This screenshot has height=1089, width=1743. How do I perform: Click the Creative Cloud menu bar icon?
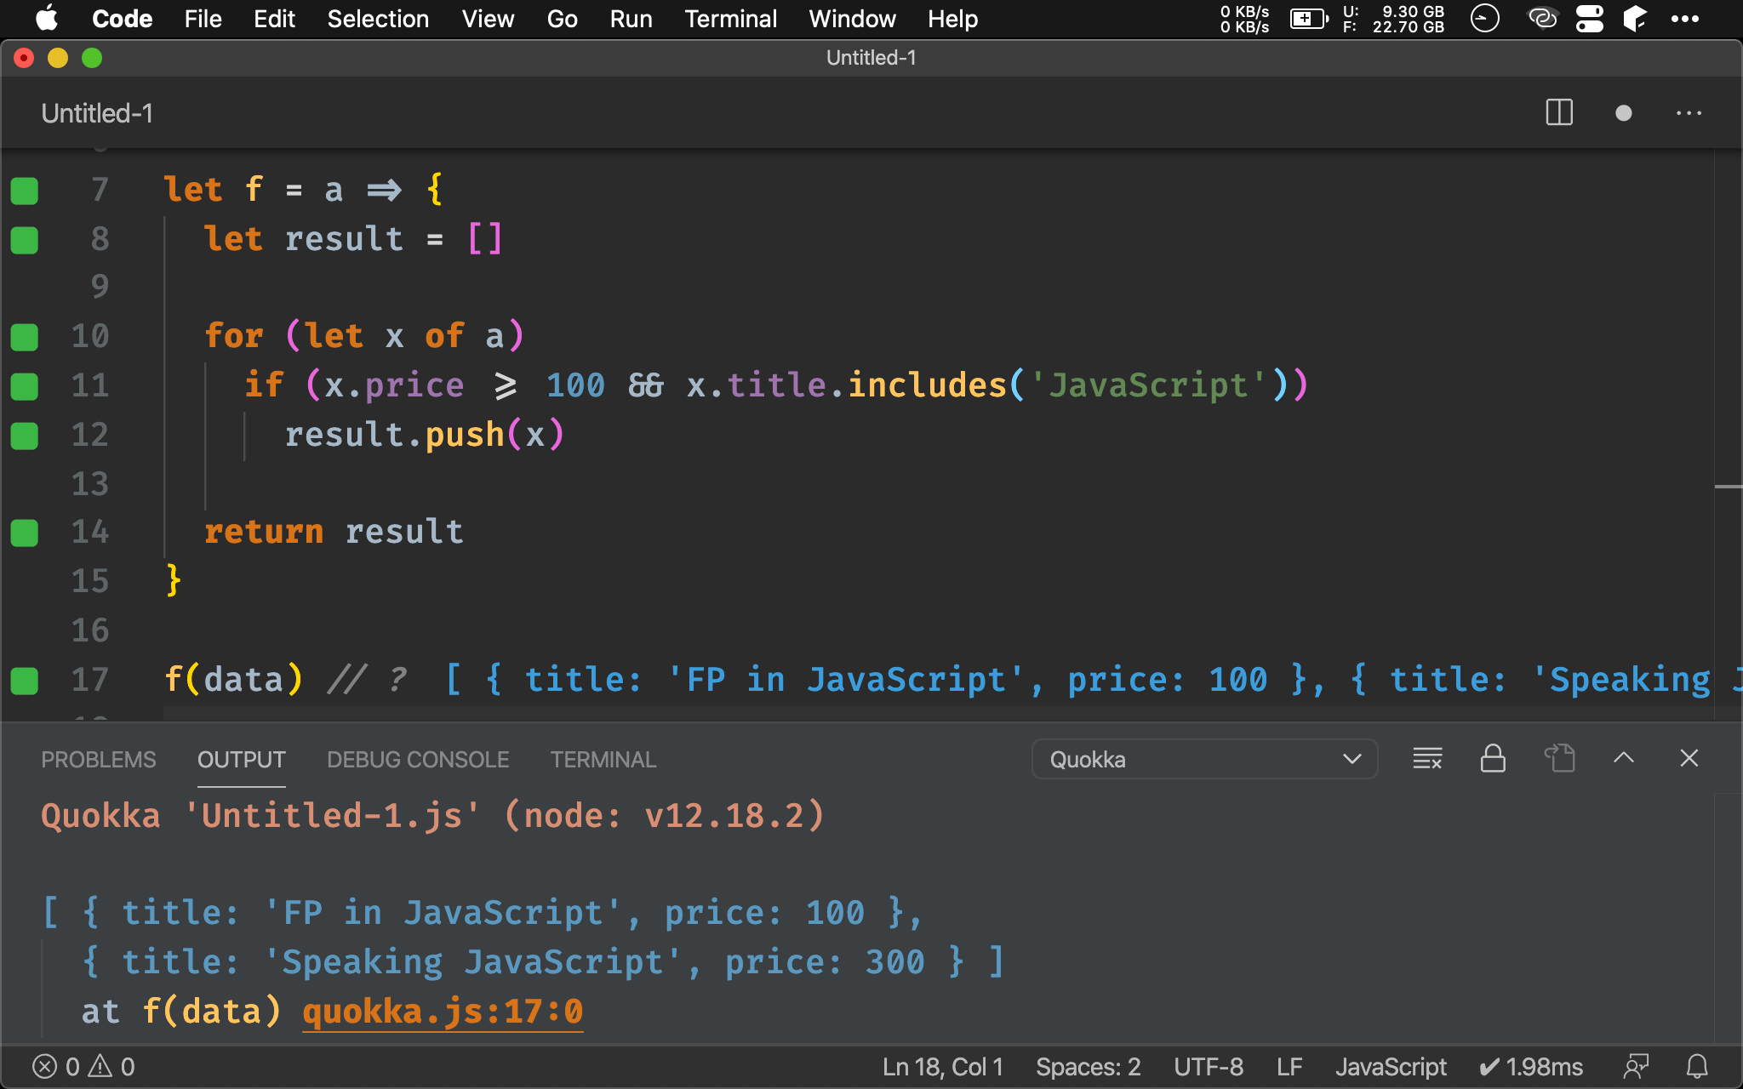tap(1543, 18)
